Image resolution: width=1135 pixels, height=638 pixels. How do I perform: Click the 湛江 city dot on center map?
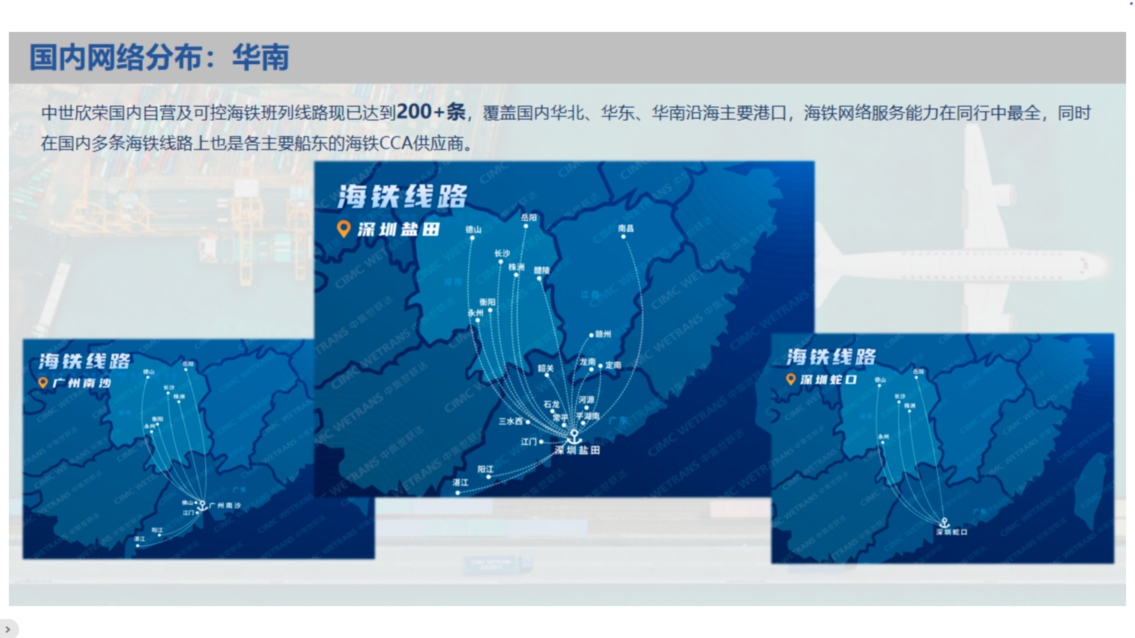coord(458,492)
